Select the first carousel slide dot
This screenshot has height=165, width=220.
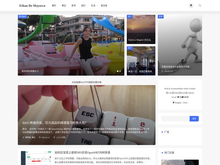pos(118,71)
